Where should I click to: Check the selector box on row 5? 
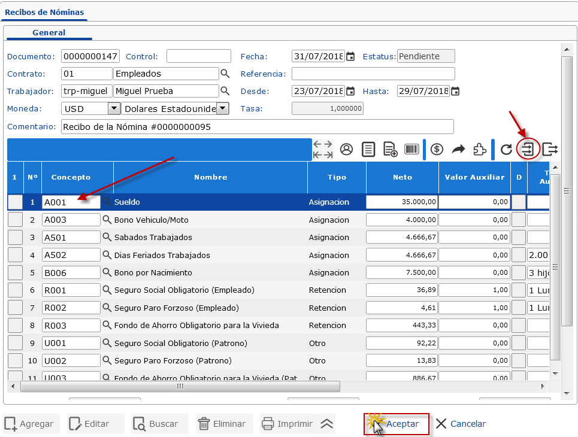(x=15, y=273)
